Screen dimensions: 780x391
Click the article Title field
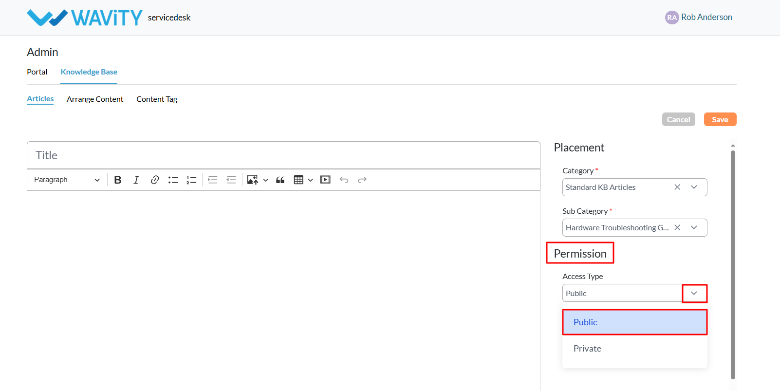pos(283,155)
